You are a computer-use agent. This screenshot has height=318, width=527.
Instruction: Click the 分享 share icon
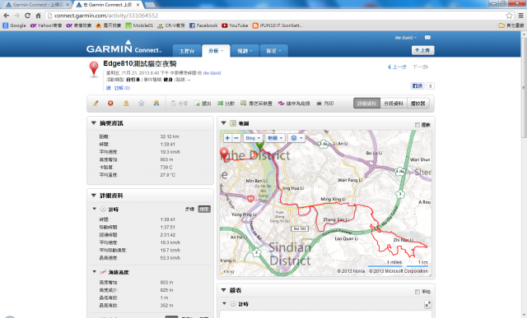(x=174, y=104)
